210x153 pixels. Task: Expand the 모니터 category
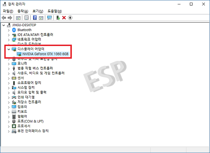[x=9, y=64]
